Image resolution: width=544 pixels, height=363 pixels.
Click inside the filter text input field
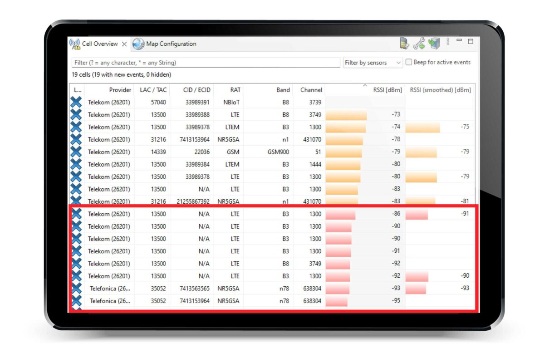point(204,62)
